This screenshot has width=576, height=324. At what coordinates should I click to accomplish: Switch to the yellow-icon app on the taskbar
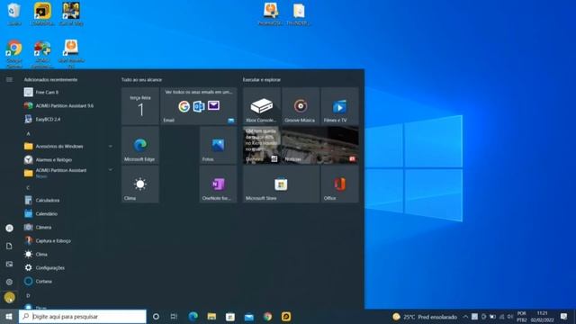(286, 317)
